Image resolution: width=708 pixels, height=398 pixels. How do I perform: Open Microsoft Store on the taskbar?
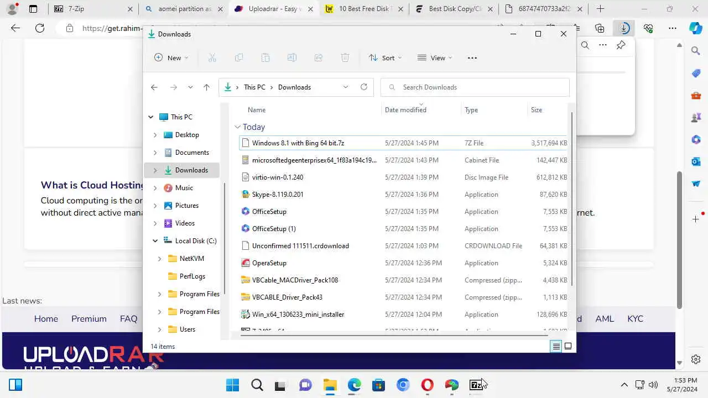(x=378, y=385)
